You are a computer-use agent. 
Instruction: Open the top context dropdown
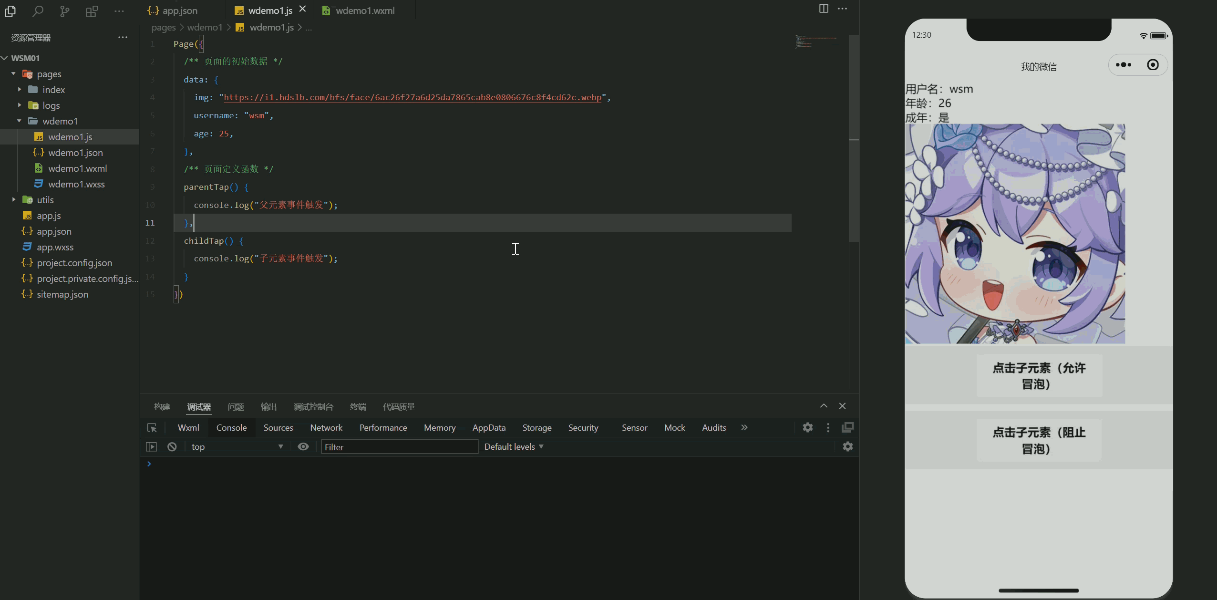tap(237, 447)
